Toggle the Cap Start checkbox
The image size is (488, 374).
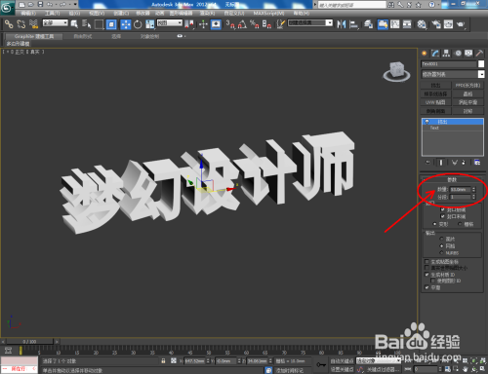pos(442,209)
